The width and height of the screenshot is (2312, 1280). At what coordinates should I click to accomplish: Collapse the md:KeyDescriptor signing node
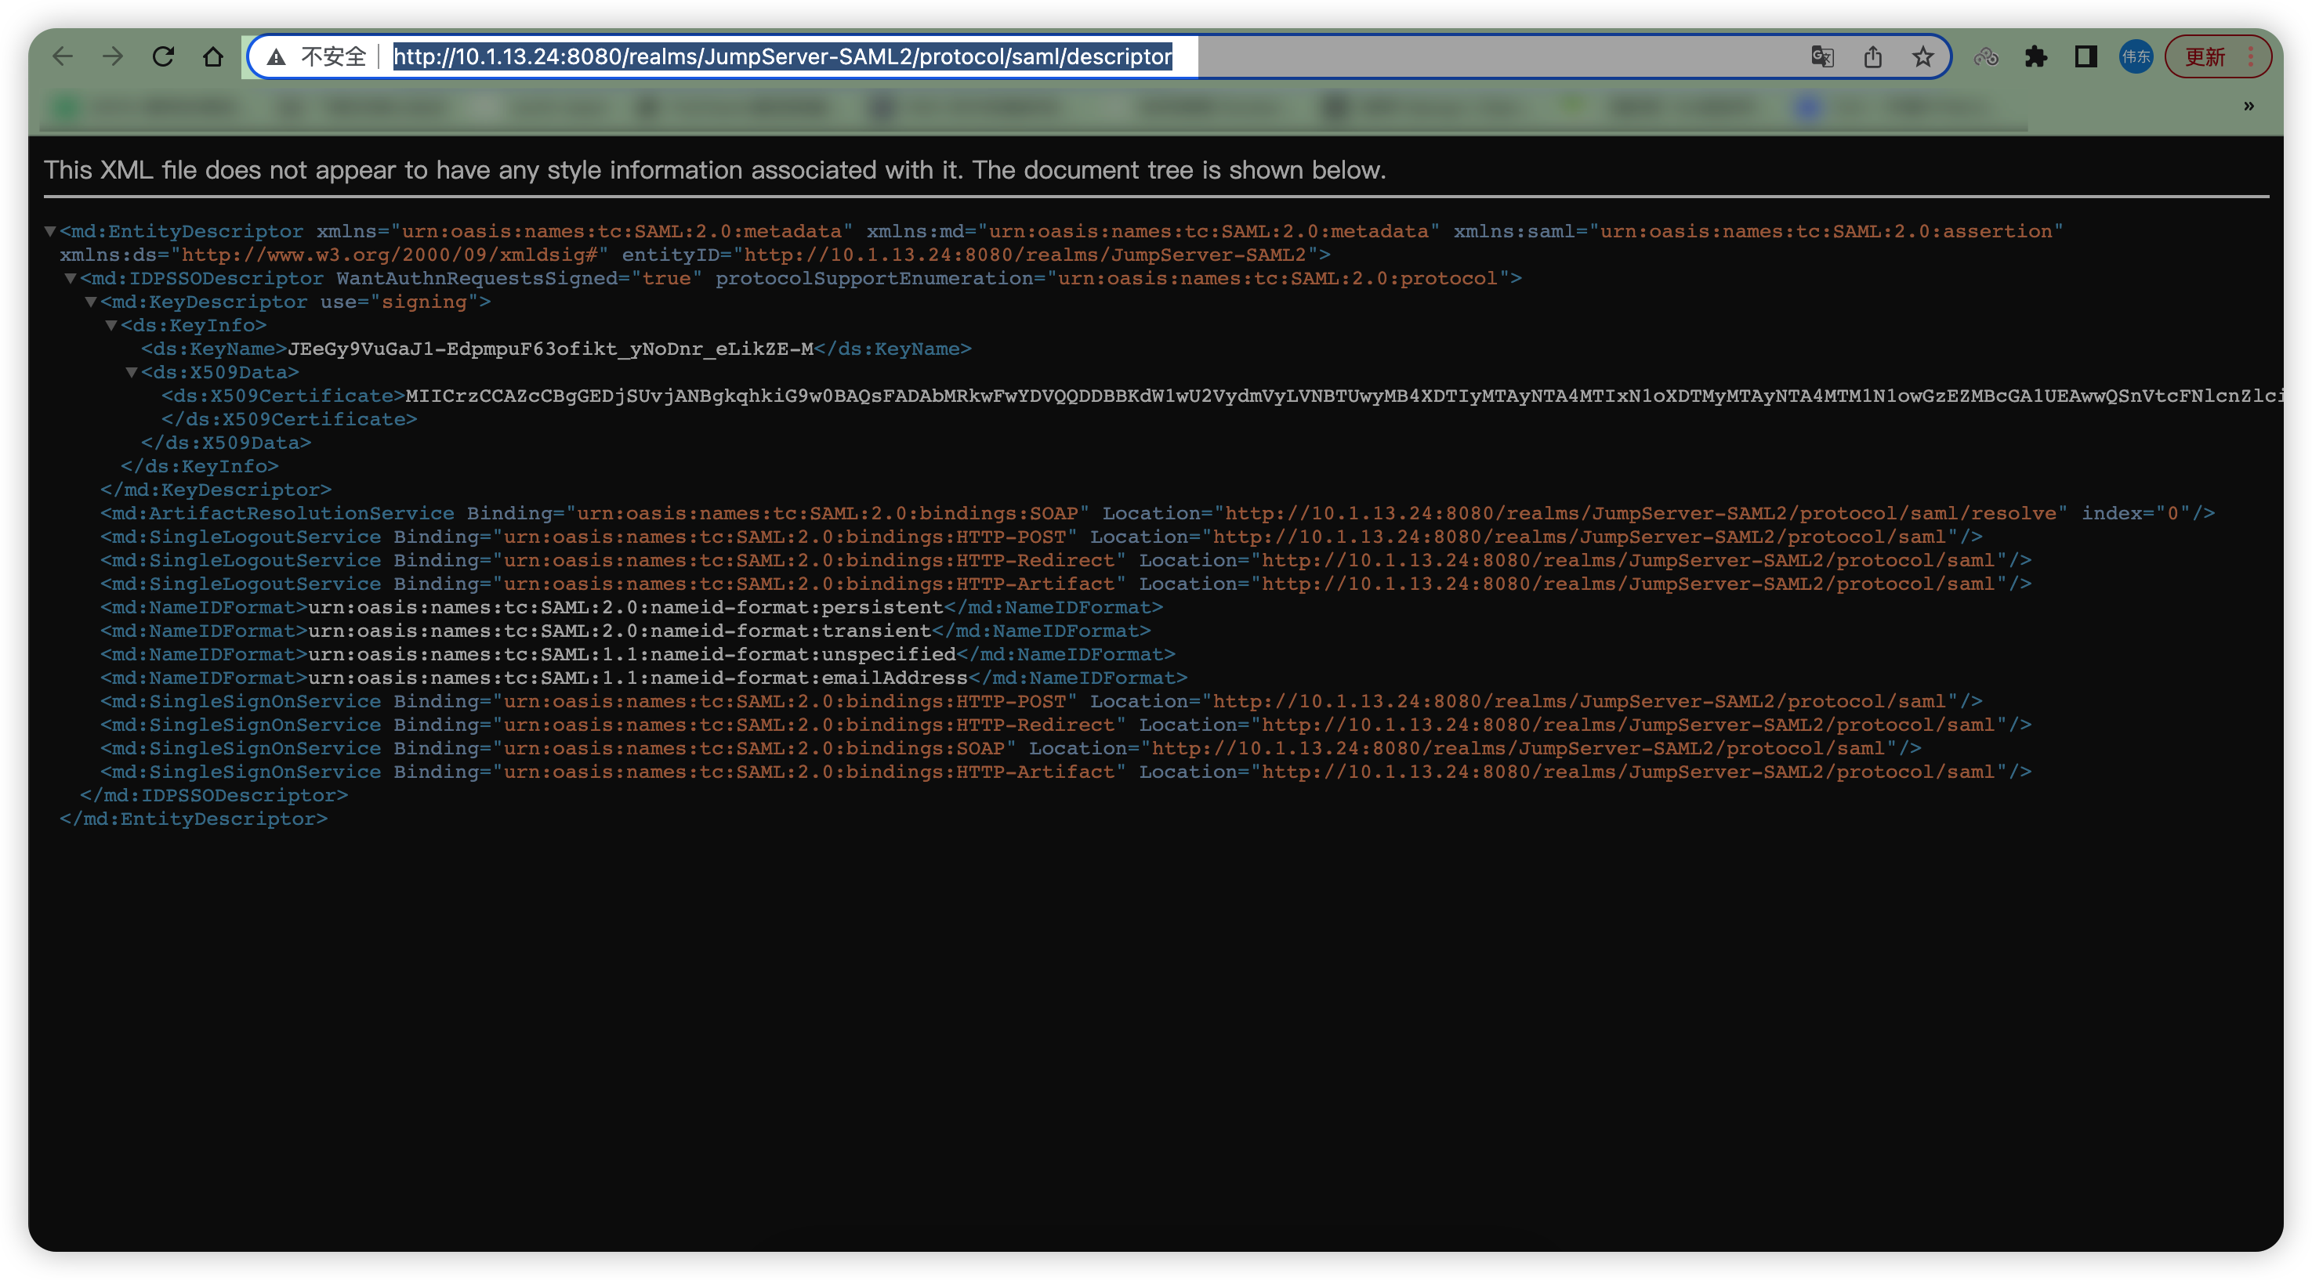pos(91,302)
